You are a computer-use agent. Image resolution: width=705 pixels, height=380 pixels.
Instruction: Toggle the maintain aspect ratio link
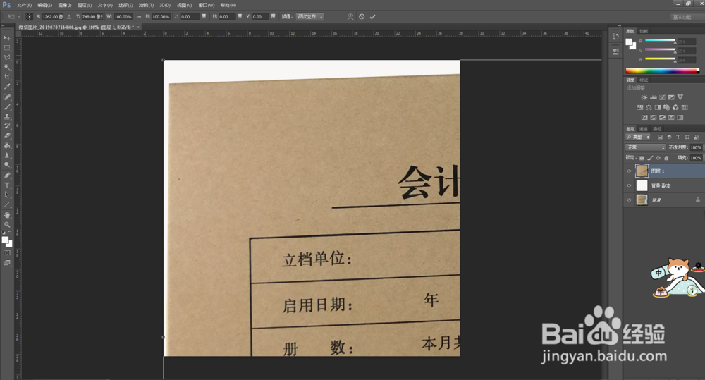point(138,17)
